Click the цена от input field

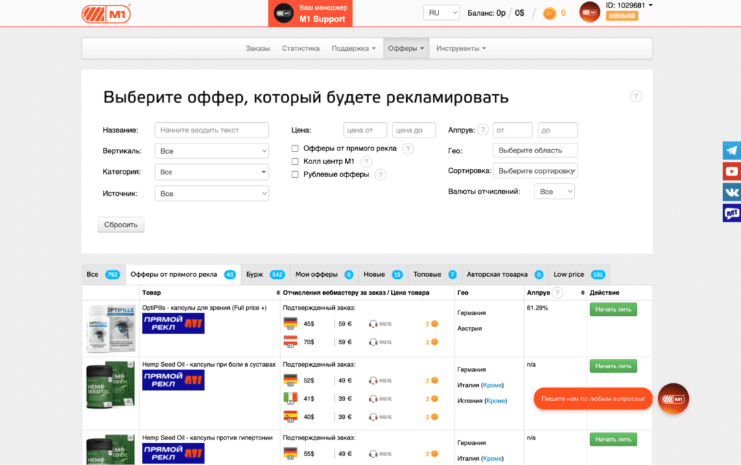[x=365, y=130]
